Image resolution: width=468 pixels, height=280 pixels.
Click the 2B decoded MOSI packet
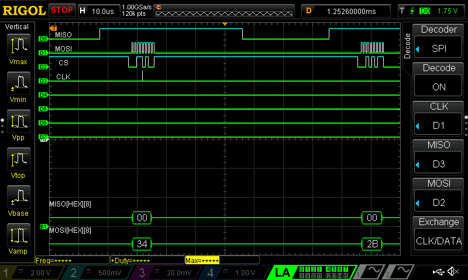point(371,243)
